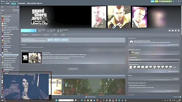Open the Community Hub link tab
This screenshot has width=182, height=102.
pyautogui.click(x=35, y=35)
